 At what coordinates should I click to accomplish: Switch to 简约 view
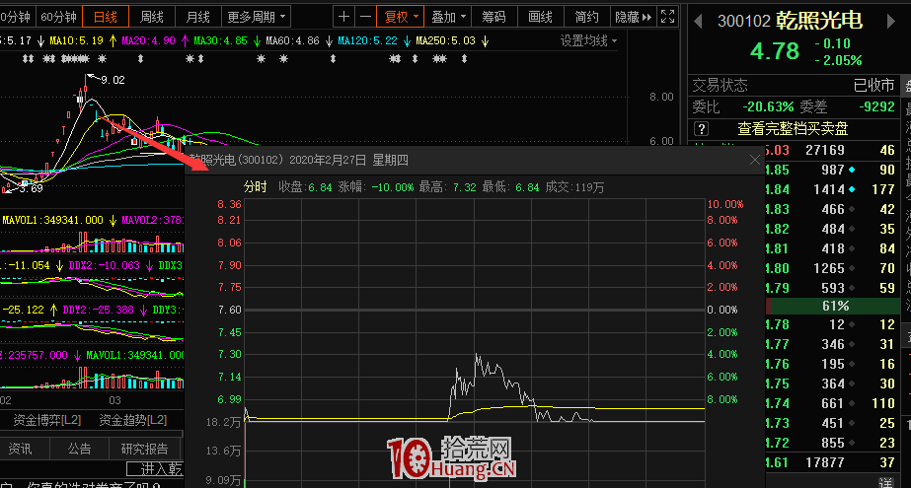[587, 17]
